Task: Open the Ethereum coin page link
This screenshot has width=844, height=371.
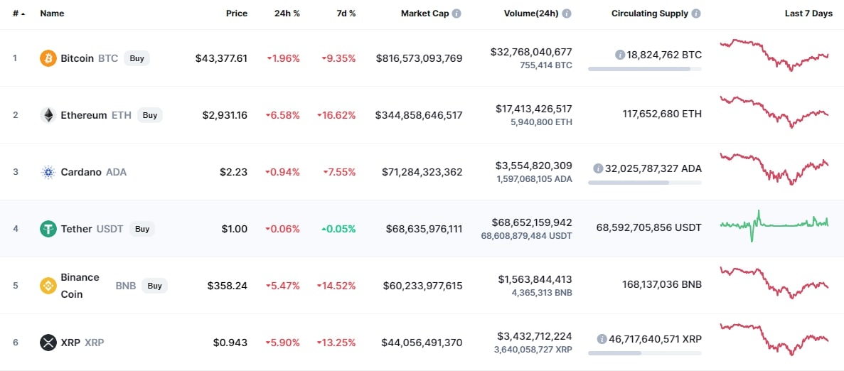Action: point(85,115)
